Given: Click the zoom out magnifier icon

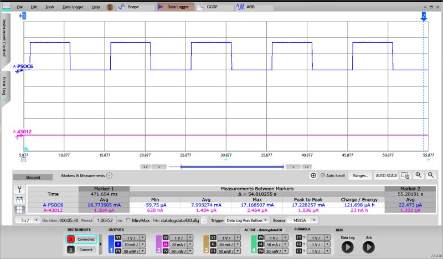Looking at the screenshot, I should 431,175.
